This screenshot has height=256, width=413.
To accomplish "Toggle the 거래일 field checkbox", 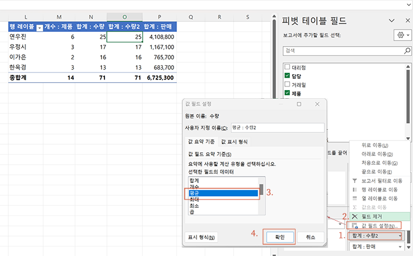I will [x=287, y=84].
